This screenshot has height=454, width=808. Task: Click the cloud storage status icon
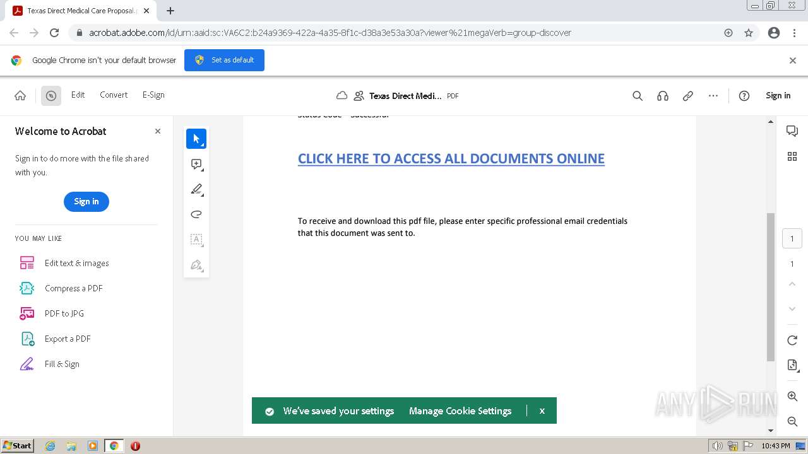pyautogui.click(x=342, y=96)
